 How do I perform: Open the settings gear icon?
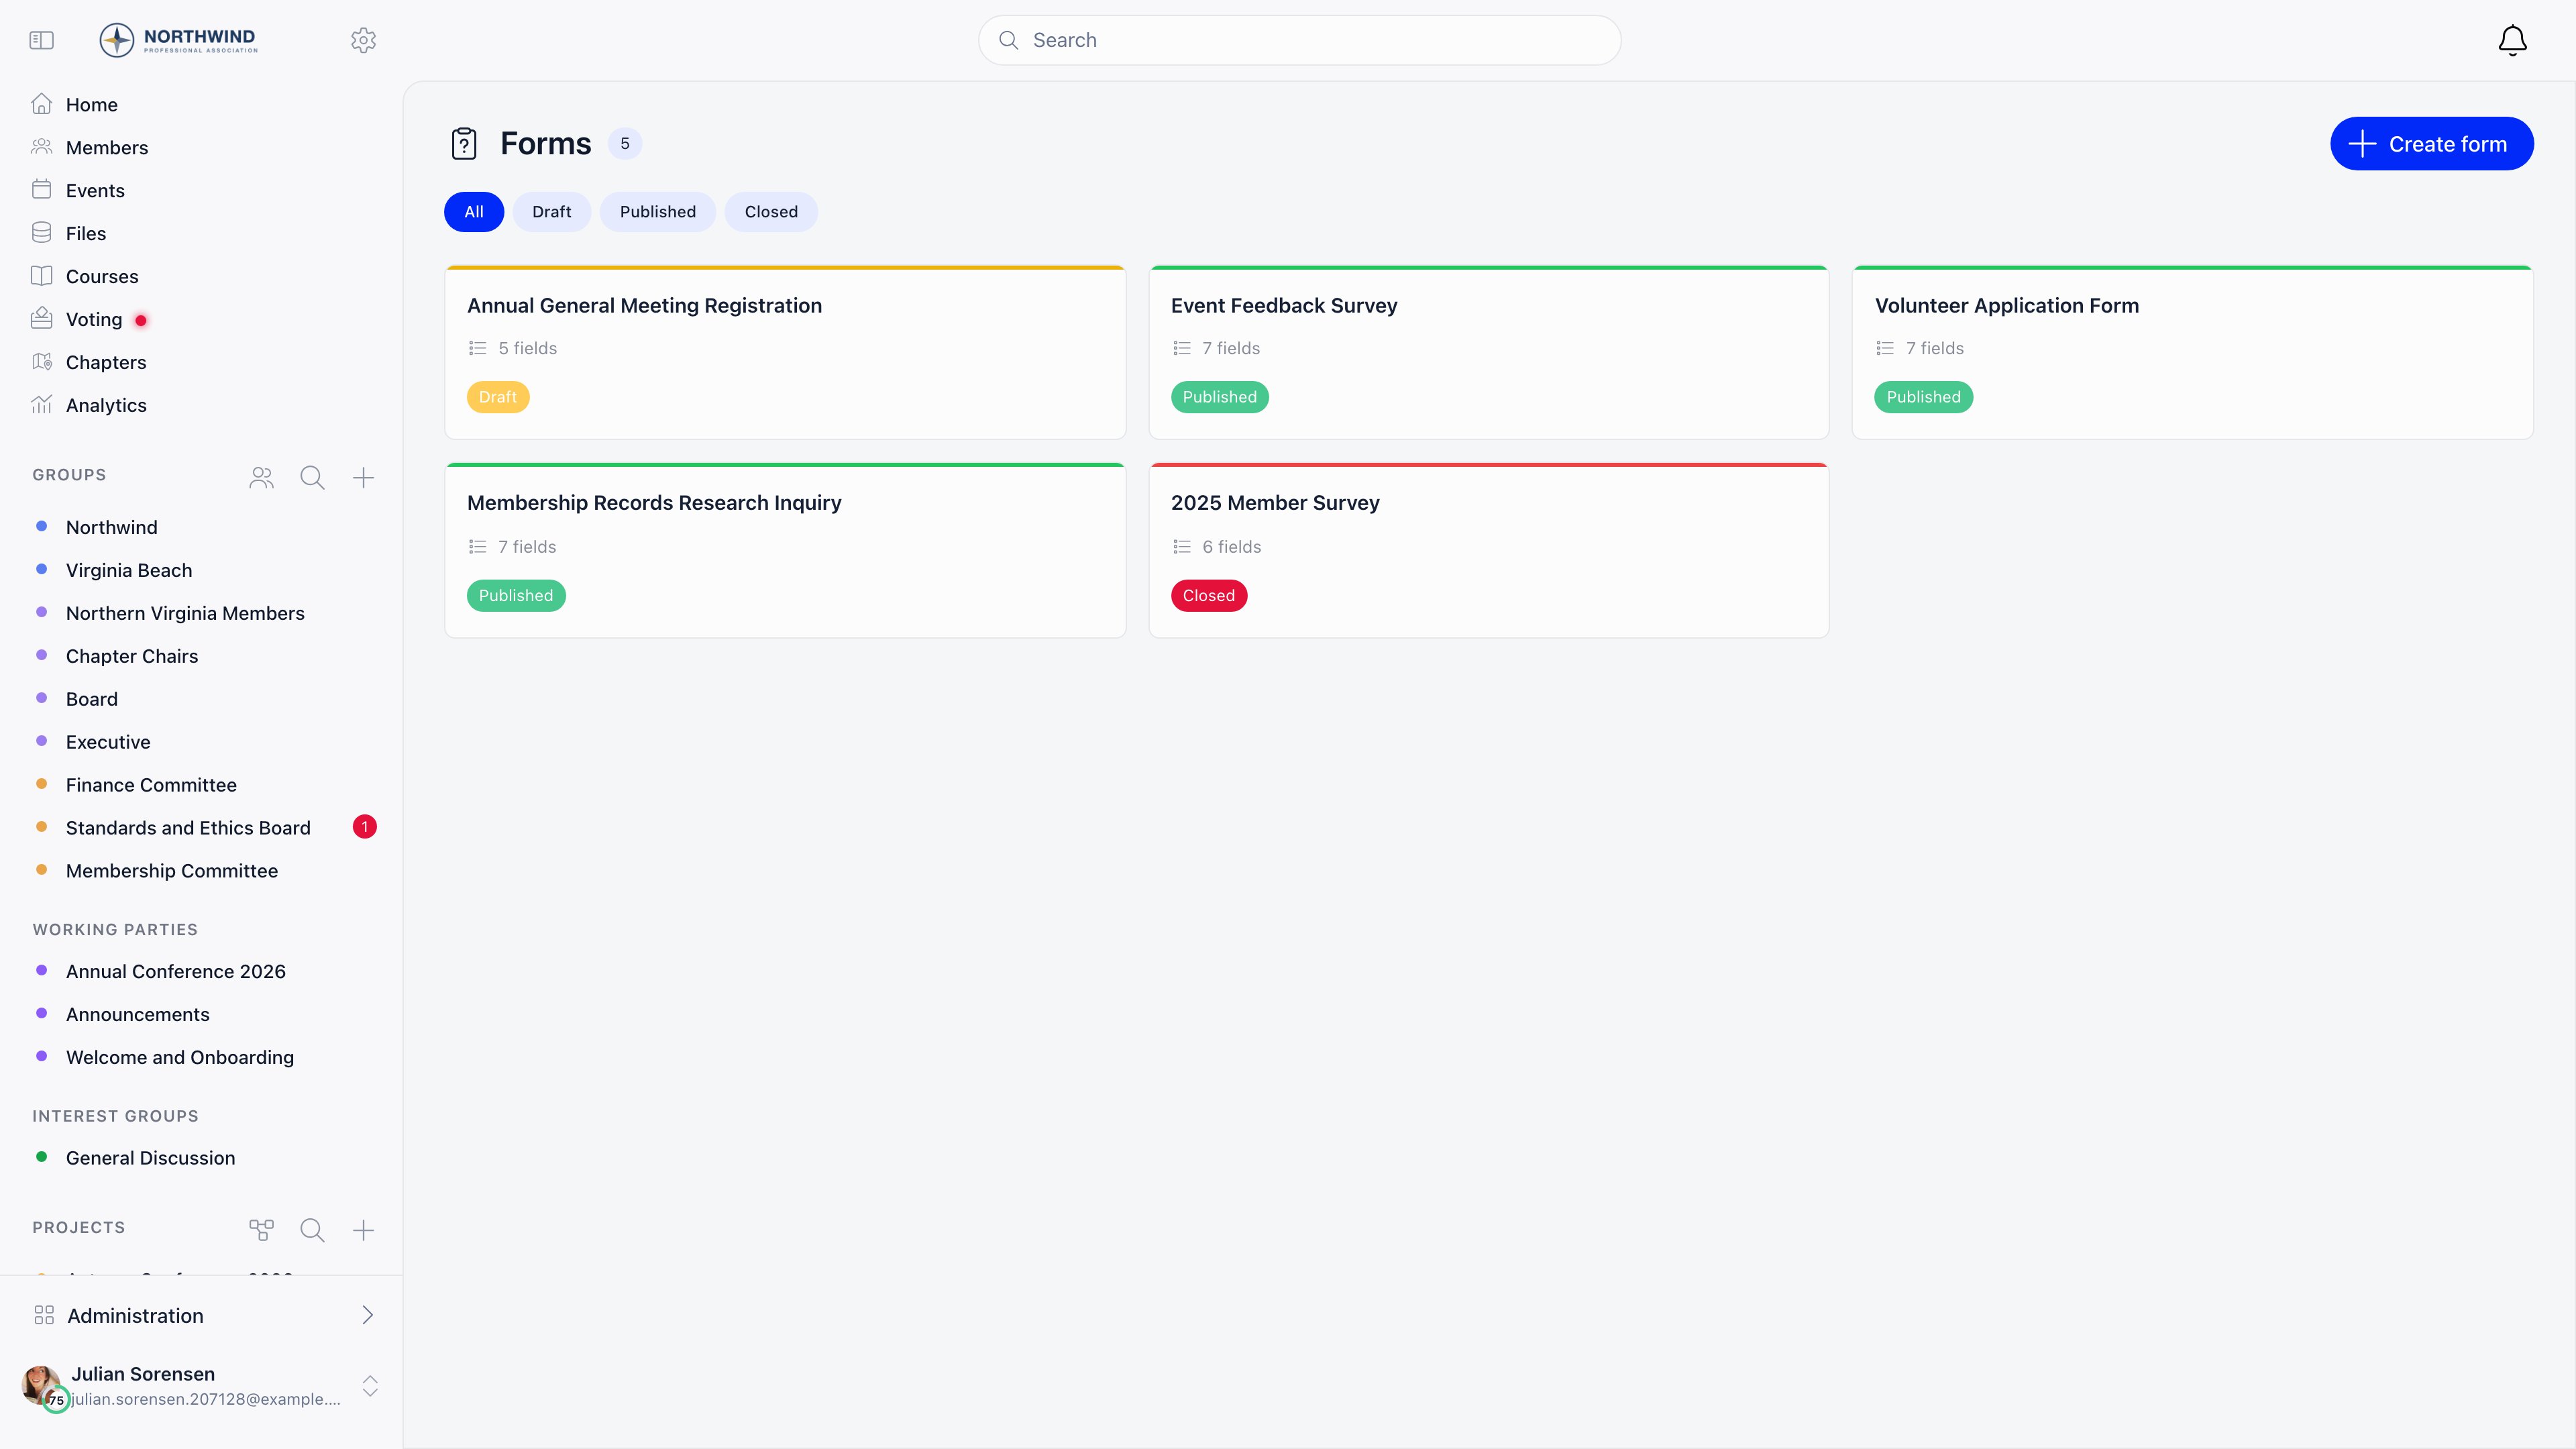[x=363, y=40]
